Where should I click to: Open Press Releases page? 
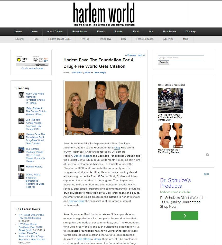[145, 39]
